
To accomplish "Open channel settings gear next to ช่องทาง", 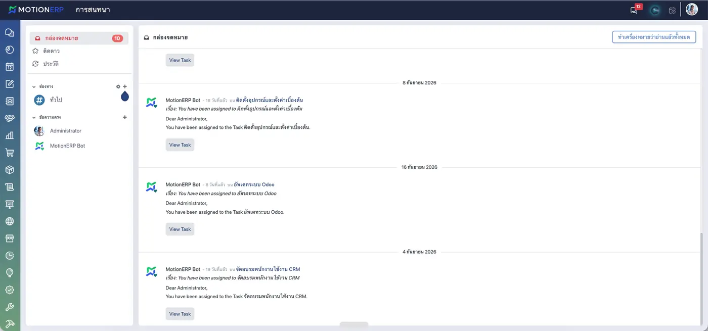I will pos(118,86).
